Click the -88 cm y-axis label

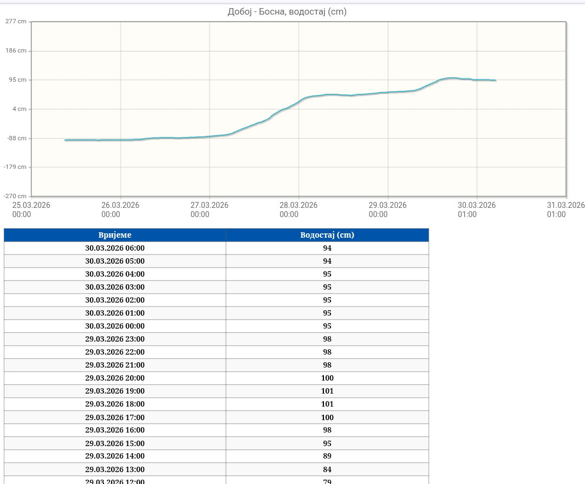pyautogui.click(x=16, y=138)
